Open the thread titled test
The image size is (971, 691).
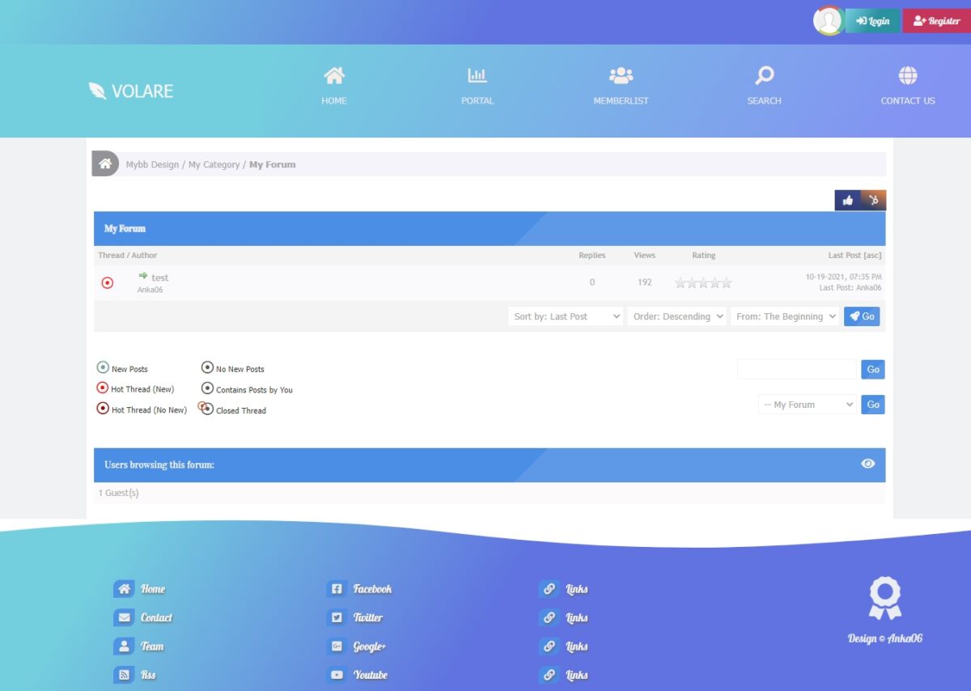click(159, 277)
